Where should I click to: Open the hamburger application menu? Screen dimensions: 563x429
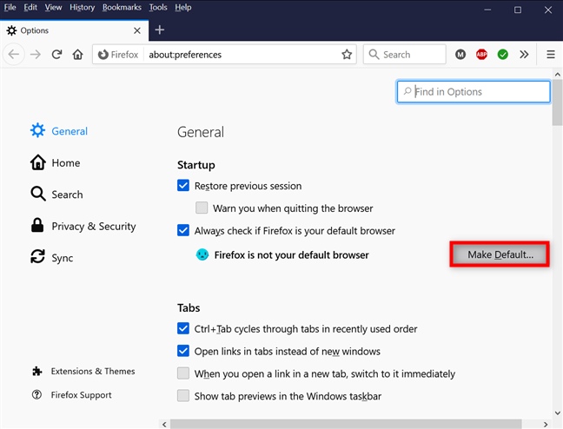click(551, 54)
